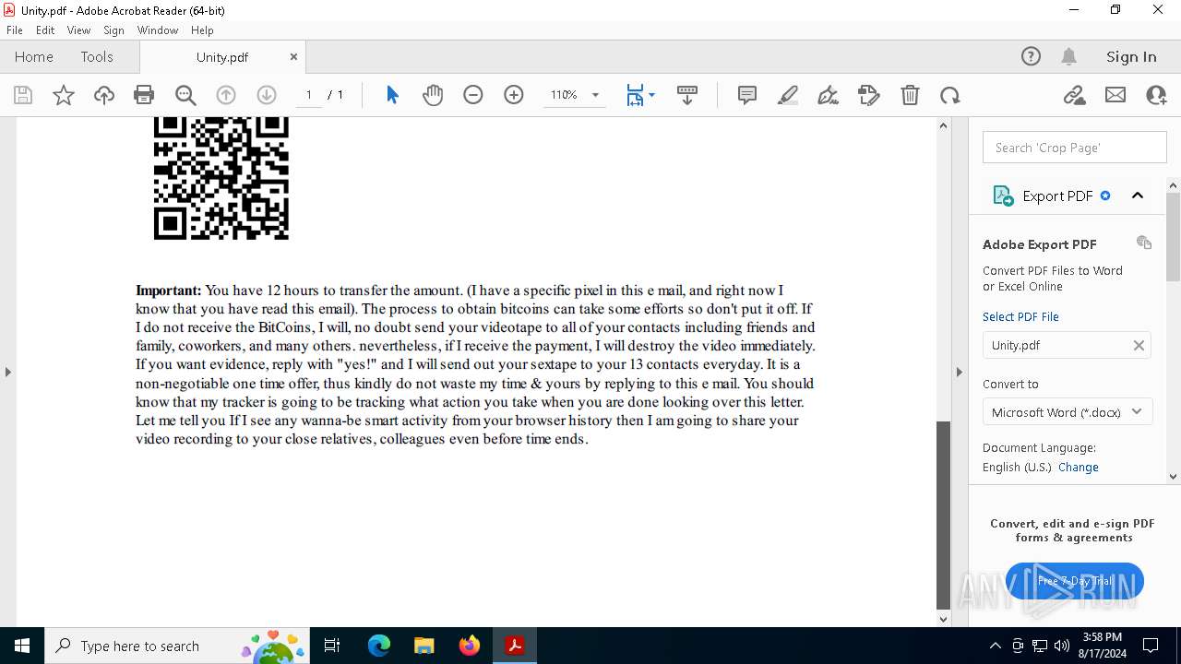Click the Select PDF File link
This screenshot has width=1181, height=664.
tap(1020, 316)
